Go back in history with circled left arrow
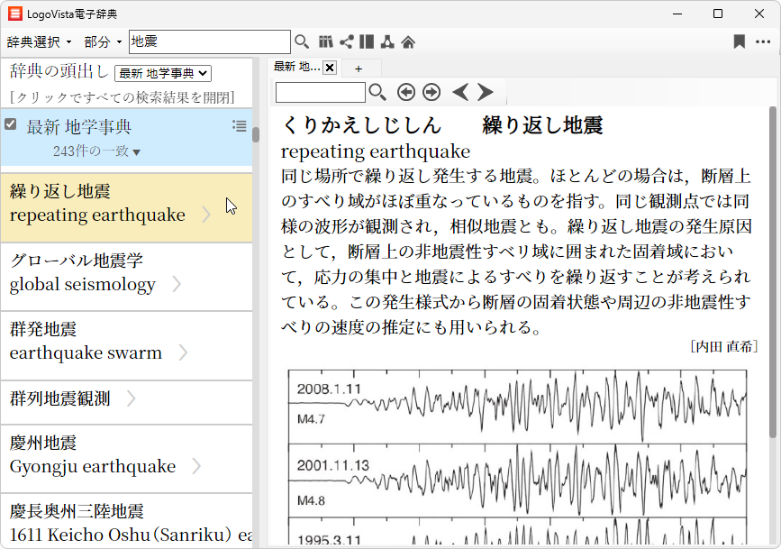This screenshot has height=549, width=781. point(406,92)
